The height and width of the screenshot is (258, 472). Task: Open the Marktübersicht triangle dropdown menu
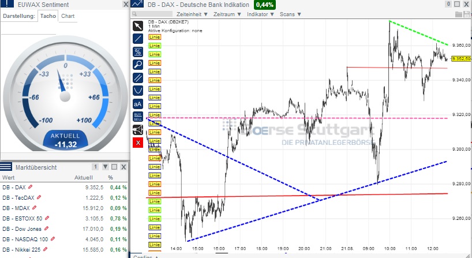pyautogui.click(x=106, y=167)
